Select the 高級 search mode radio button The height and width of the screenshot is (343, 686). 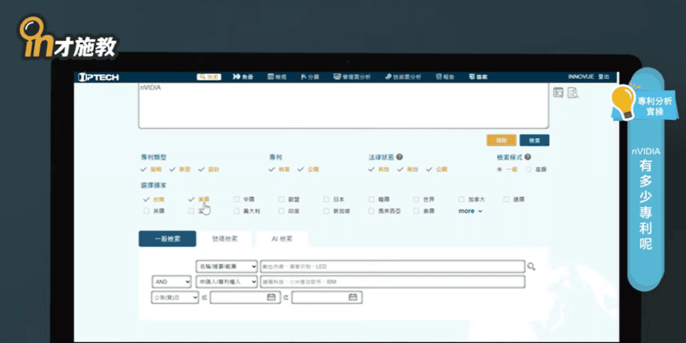click(529, 169)
